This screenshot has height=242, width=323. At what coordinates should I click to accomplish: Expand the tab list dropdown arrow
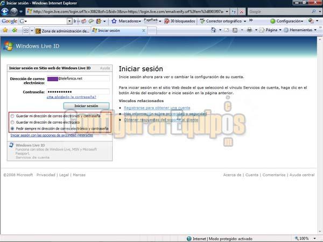tap(32, 31)
